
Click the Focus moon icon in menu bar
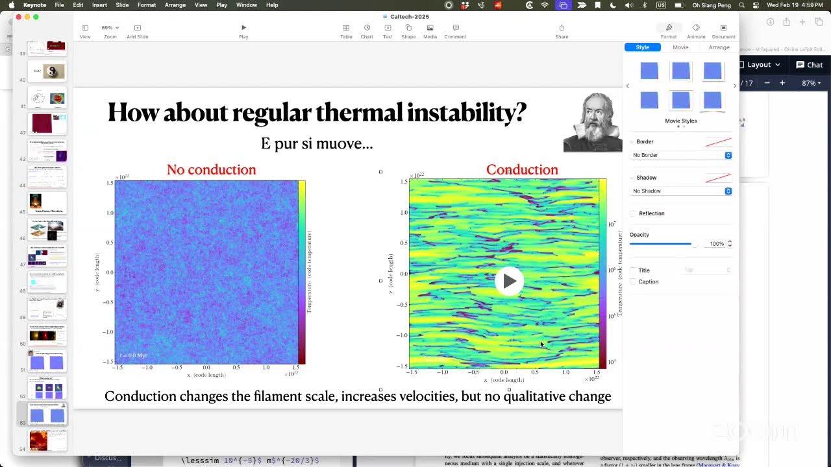[x=614, y=5]
